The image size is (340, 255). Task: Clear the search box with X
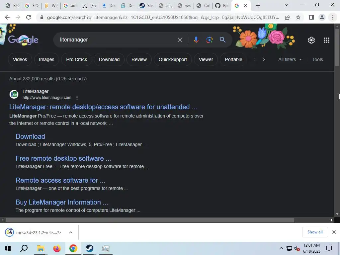[x=180, y=40]
